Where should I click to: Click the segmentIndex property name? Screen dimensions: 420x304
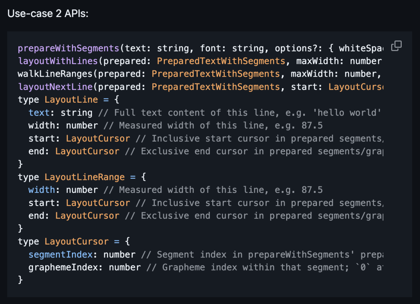pyautogui.click(x=60, y=255)
